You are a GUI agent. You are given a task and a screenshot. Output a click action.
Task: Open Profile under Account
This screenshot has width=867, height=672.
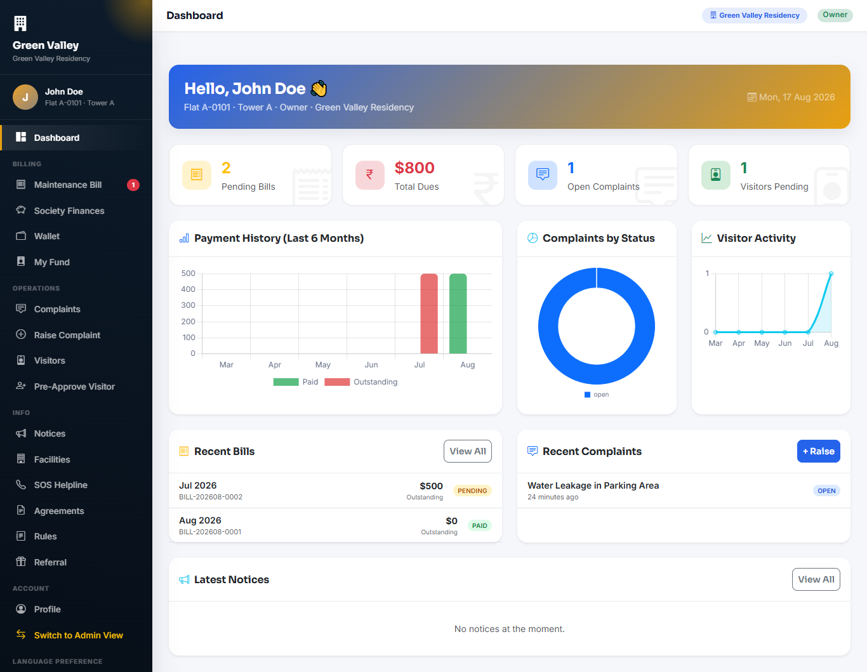click(x=76, y=609)
